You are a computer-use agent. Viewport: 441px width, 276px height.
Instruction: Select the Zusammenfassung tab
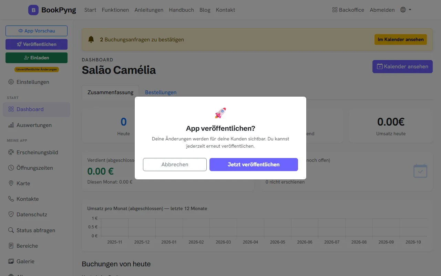110,92
